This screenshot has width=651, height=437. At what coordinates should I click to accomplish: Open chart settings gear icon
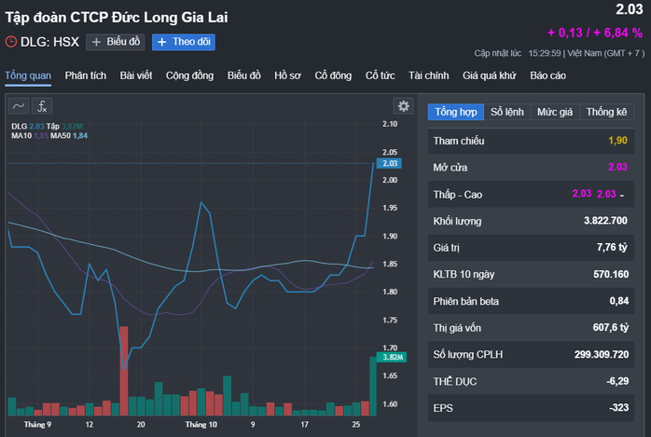403,106
